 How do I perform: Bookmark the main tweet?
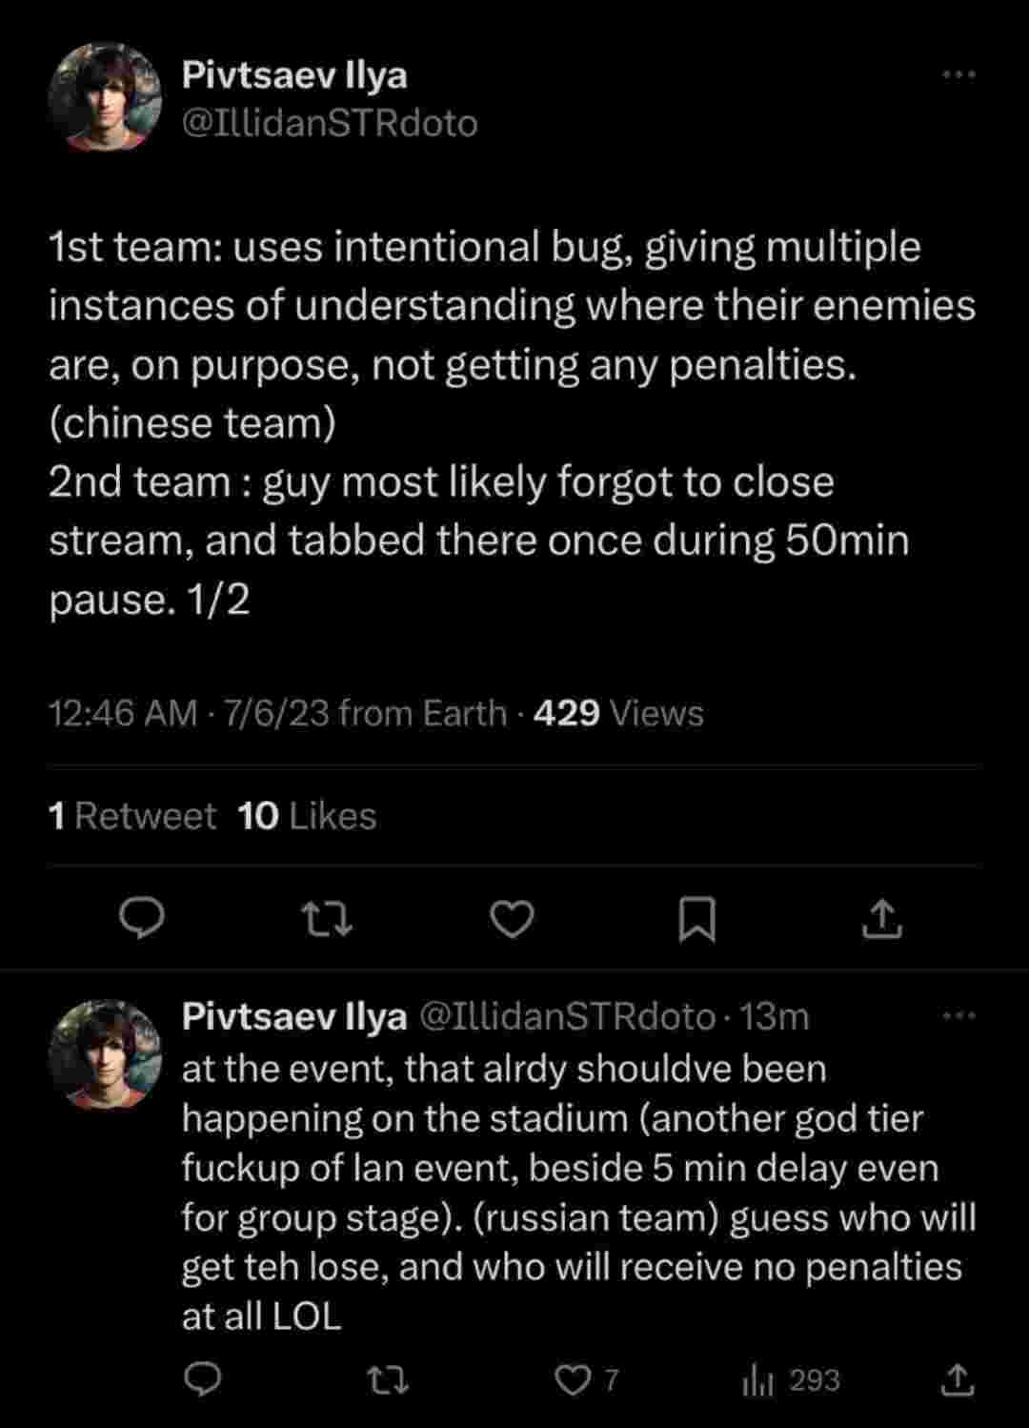coord(696,919)
